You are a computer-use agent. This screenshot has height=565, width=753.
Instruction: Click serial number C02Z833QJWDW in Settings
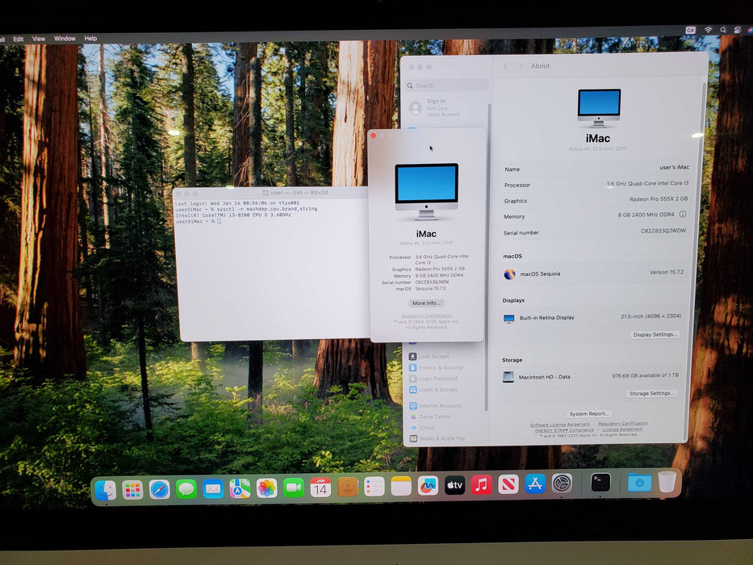[663, 231]
